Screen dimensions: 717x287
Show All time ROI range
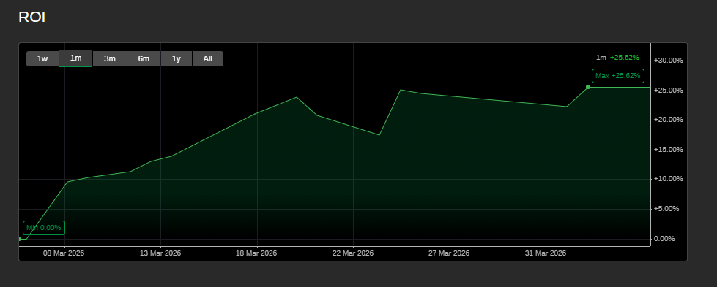(207, 59)
